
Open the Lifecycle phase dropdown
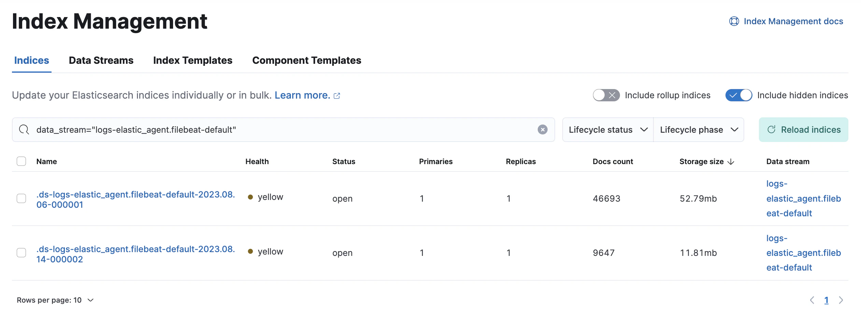[x=699, y=130]
